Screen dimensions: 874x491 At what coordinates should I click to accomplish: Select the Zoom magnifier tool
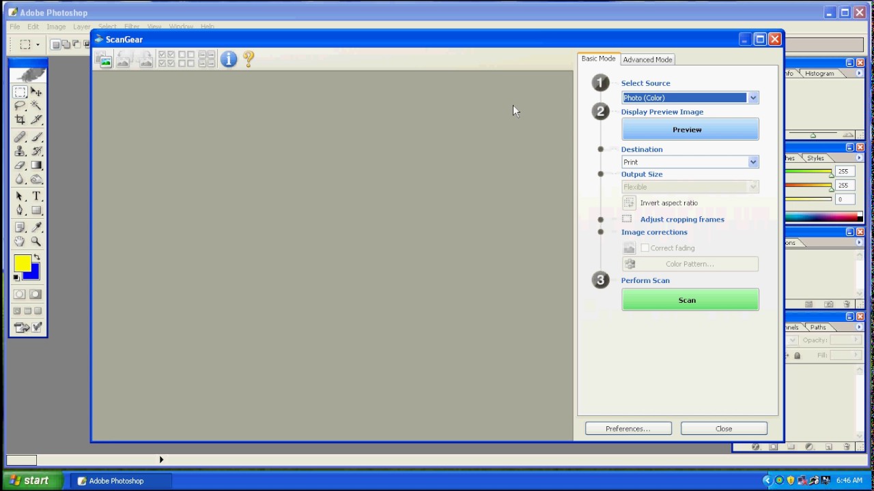tap(36, 241)
